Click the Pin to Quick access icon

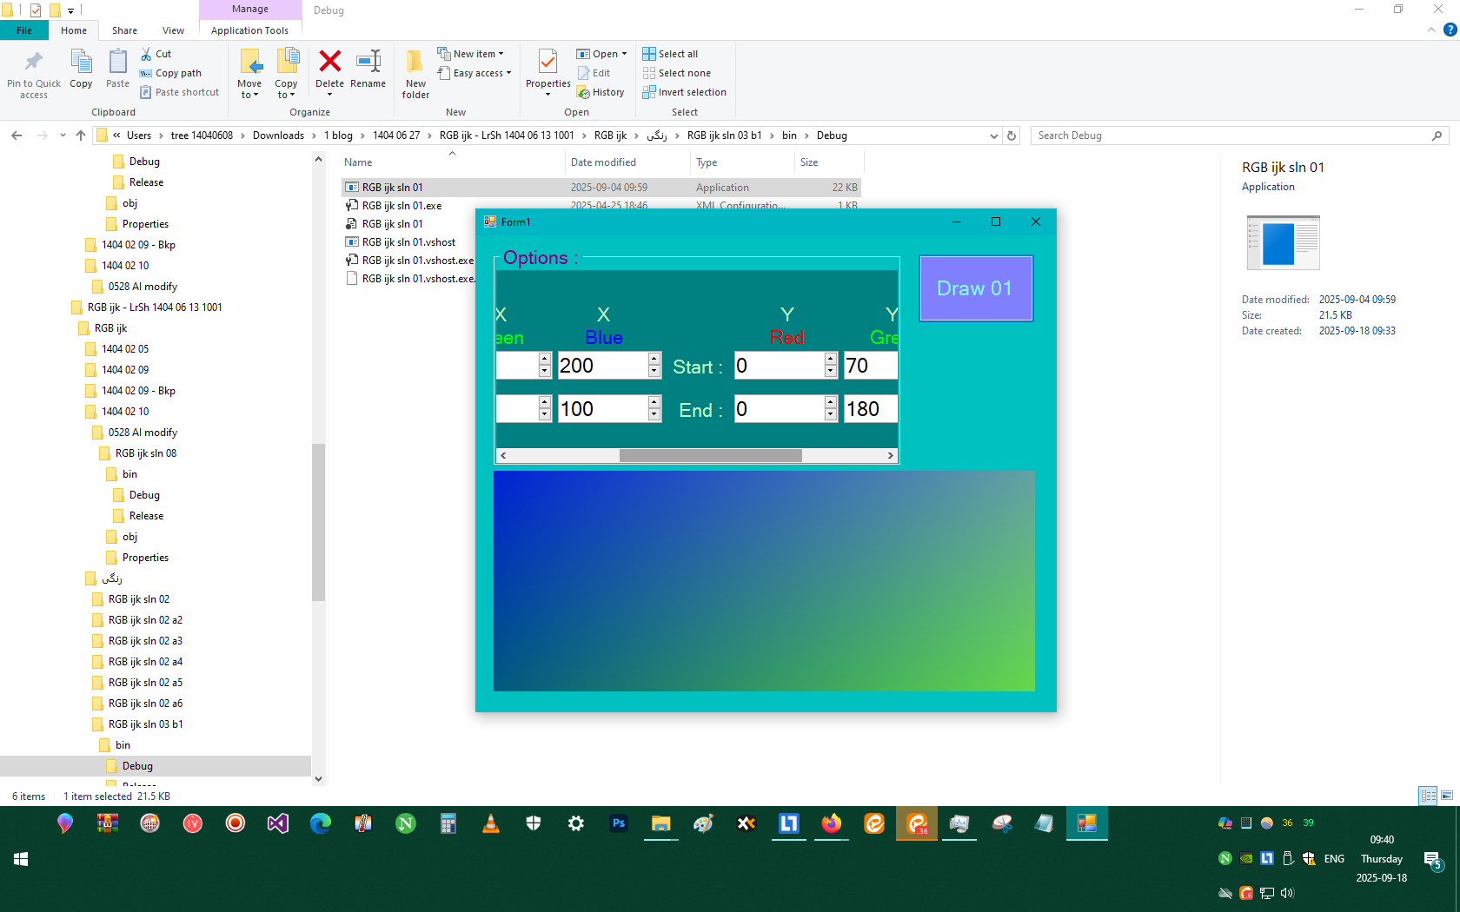click(x=34, y=63)
